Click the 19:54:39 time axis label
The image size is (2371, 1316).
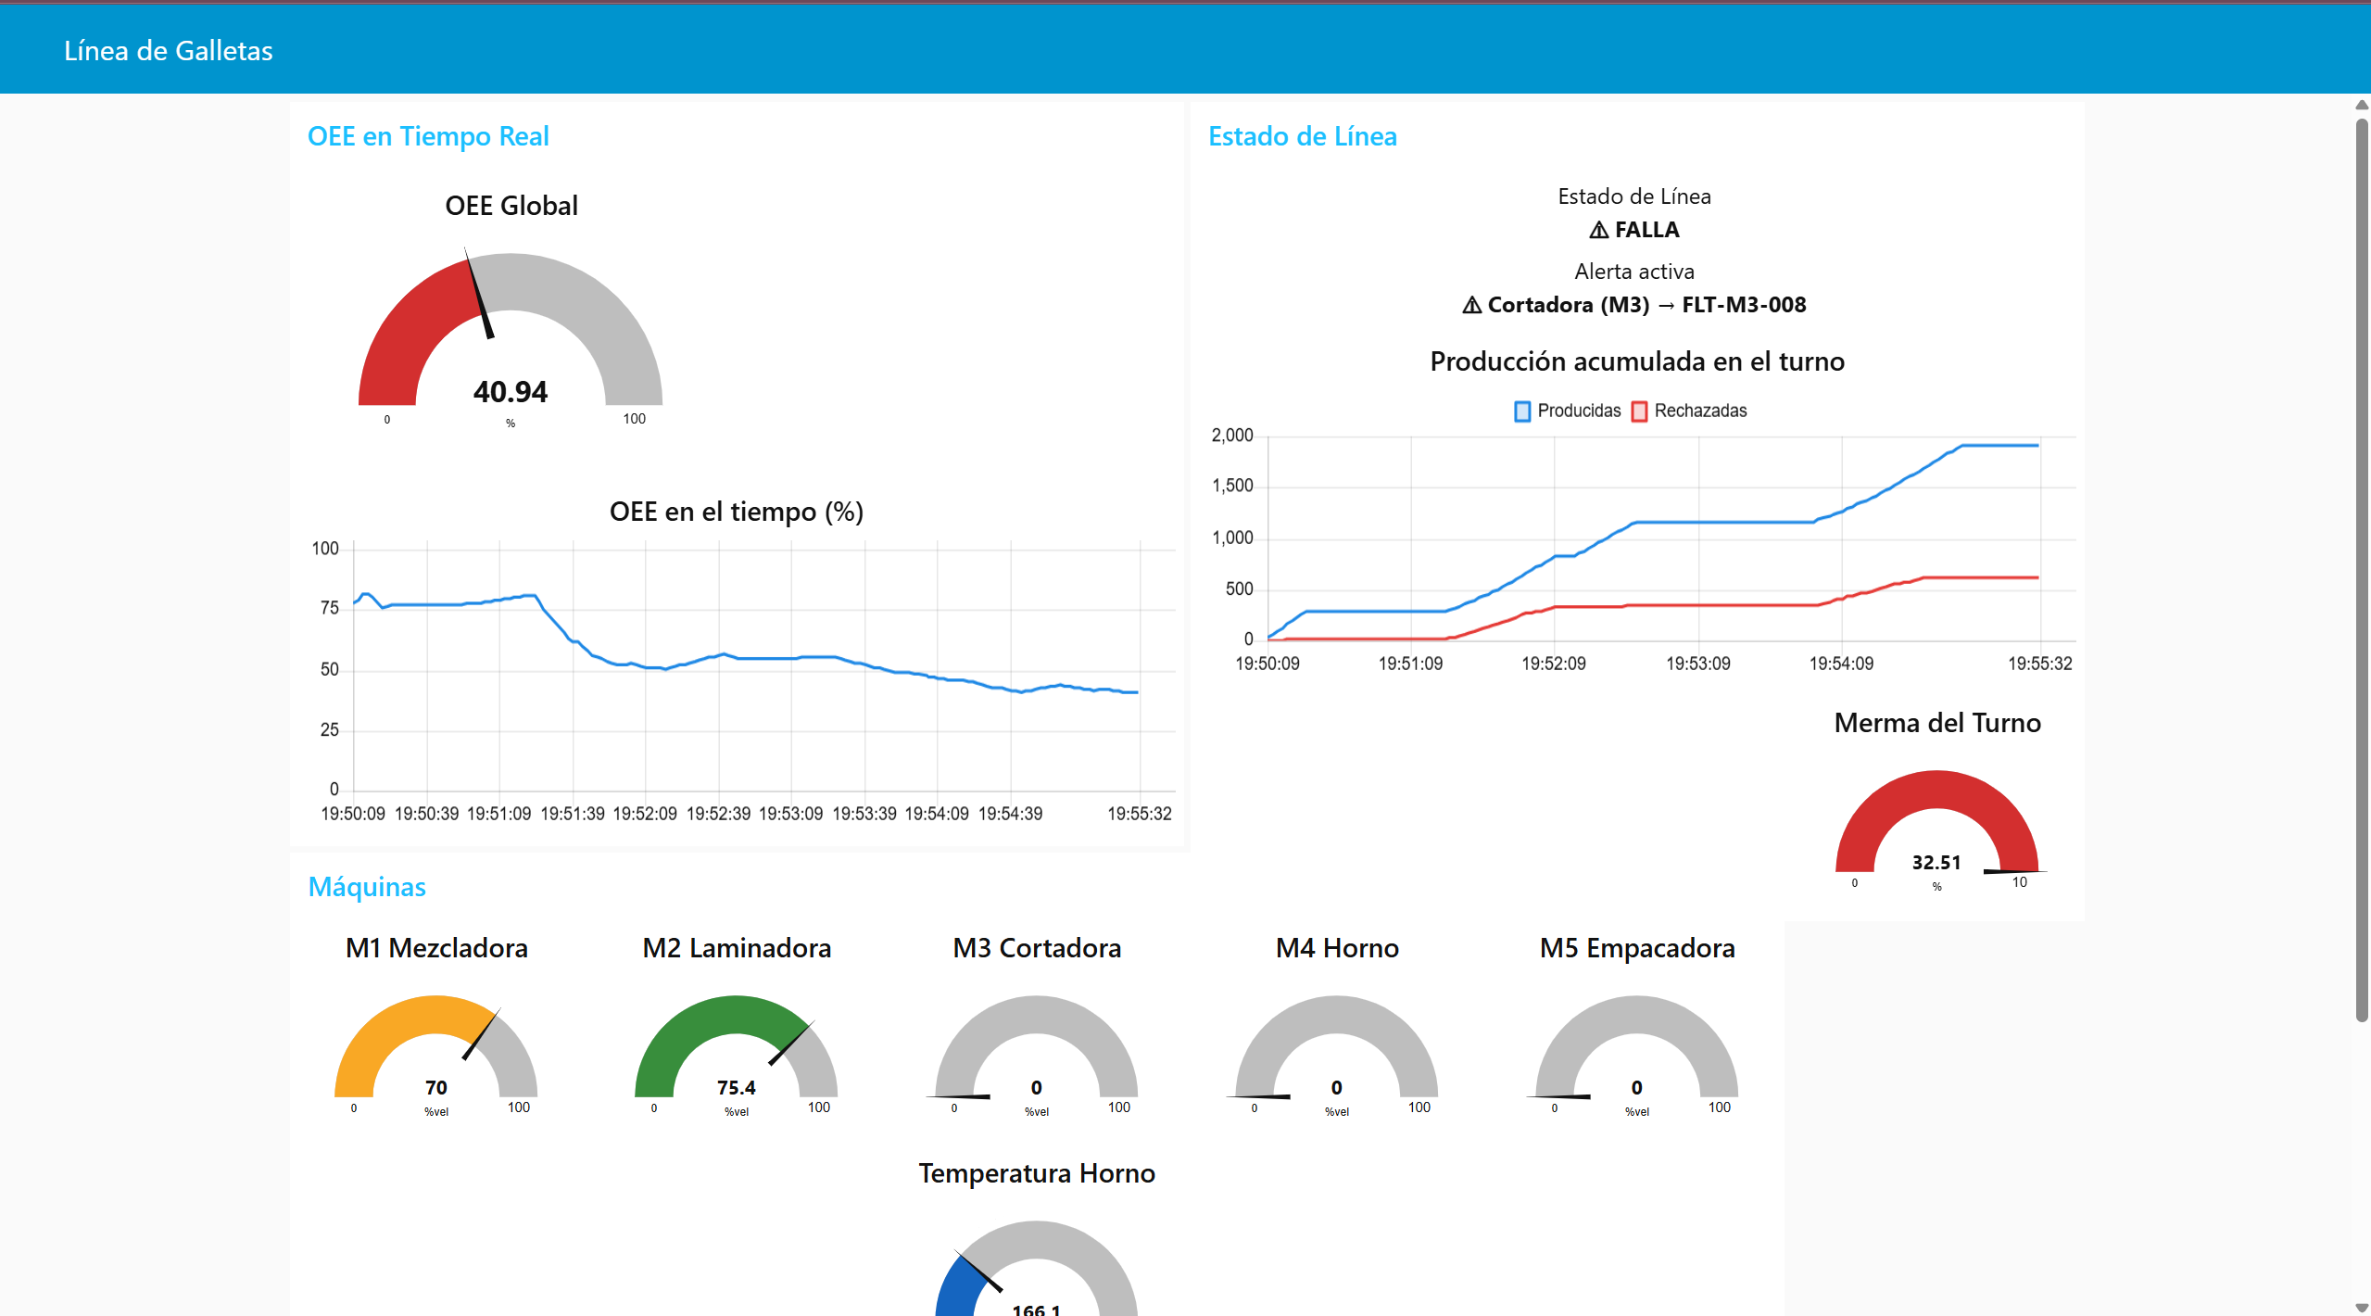[1010, 814]
